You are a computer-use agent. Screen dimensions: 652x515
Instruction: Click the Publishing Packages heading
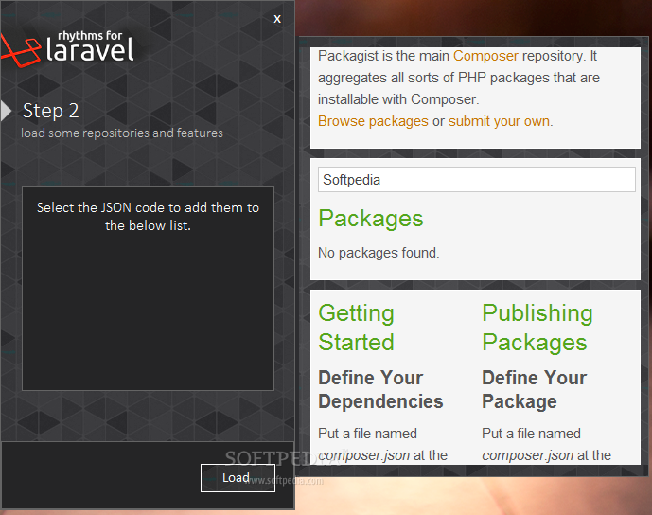click(537, 328)
